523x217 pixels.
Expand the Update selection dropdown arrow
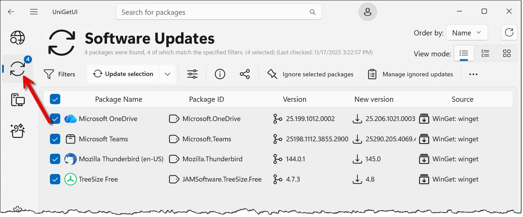pos(168,74)
